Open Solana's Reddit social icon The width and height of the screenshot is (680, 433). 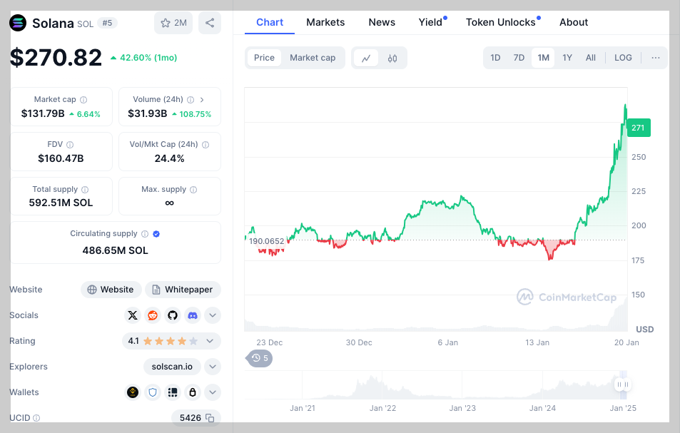click(153, 315)
